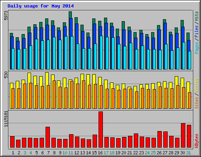Select the red KBytes bar for day 26
This screenshot has height=157, width=201.
(159, 139)
